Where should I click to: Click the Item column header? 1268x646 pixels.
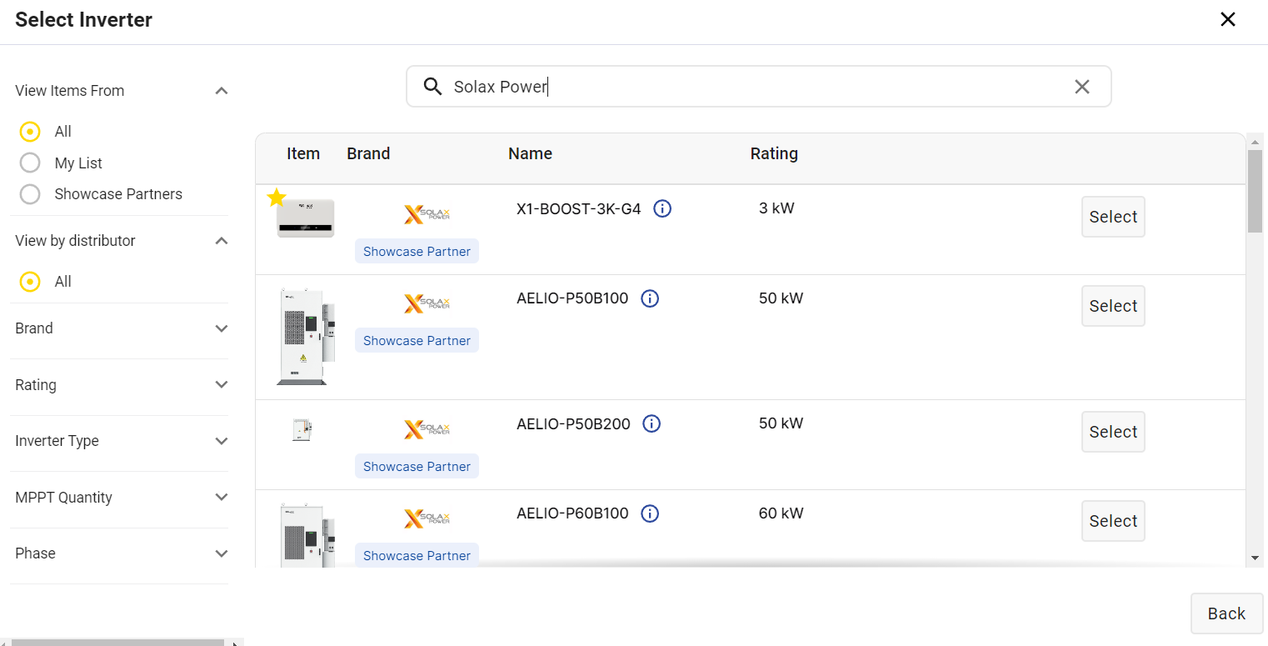point(303,153)
